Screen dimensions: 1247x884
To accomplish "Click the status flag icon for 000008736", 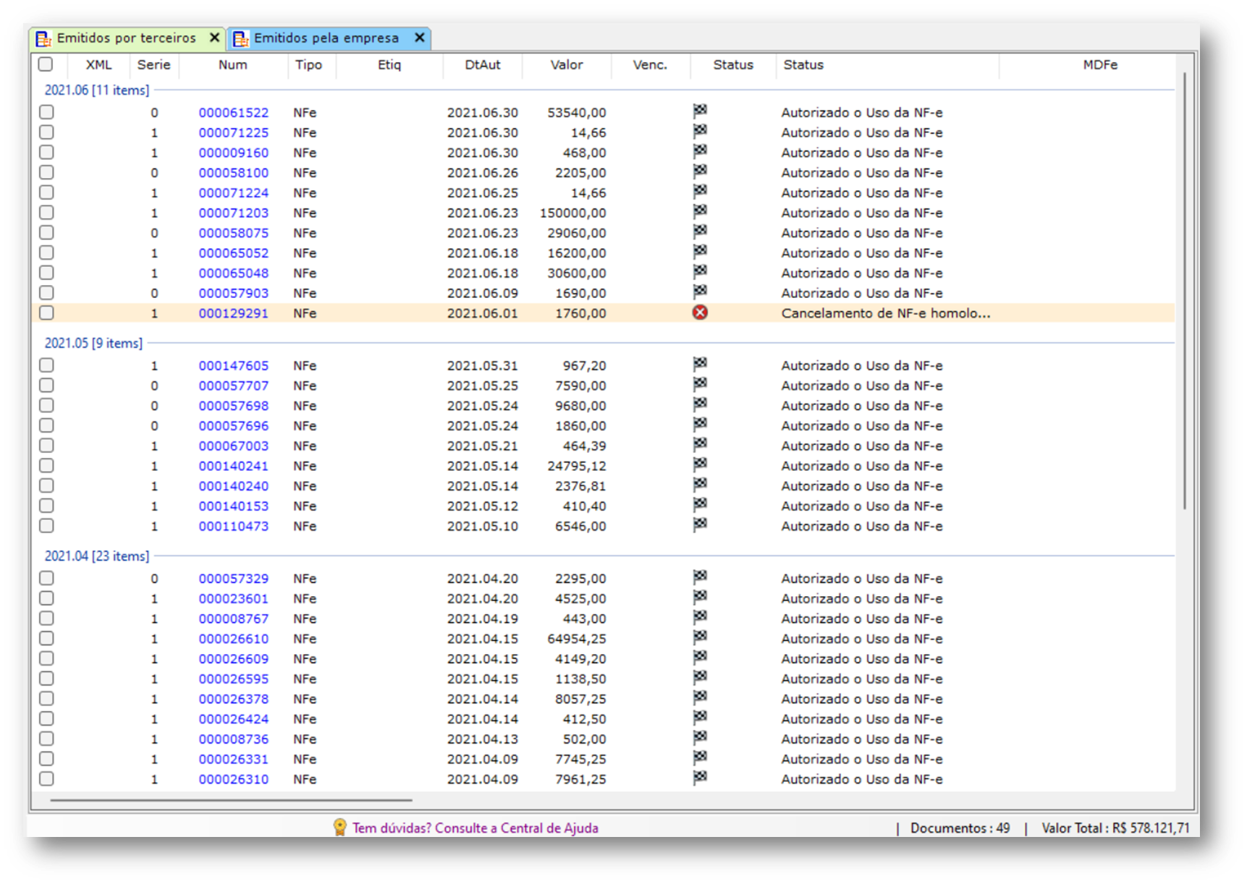I will pyautogui.click(x=700, y=738).
